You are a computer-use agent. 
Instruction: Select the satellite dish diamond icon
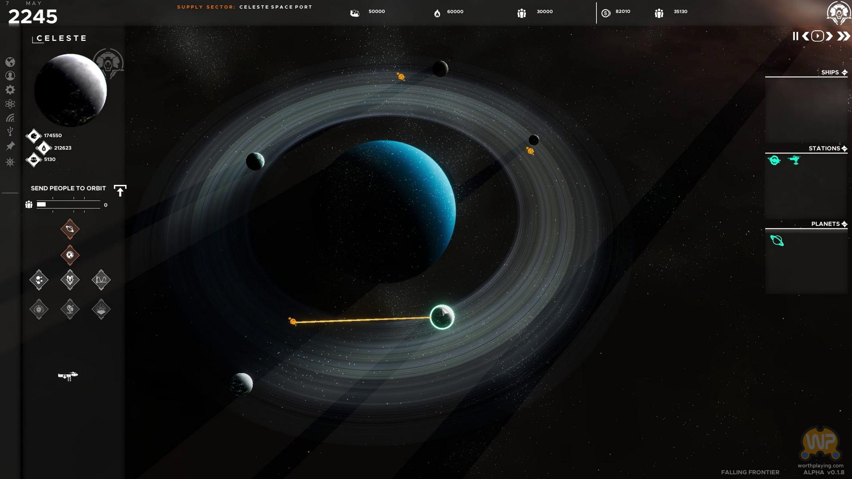tap(70, 309)
